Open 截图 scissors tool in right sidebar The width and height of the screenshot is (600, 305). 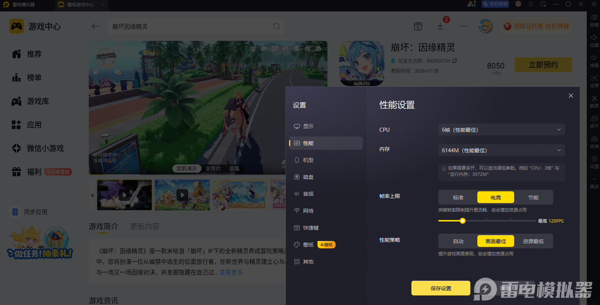coord(594,101)
